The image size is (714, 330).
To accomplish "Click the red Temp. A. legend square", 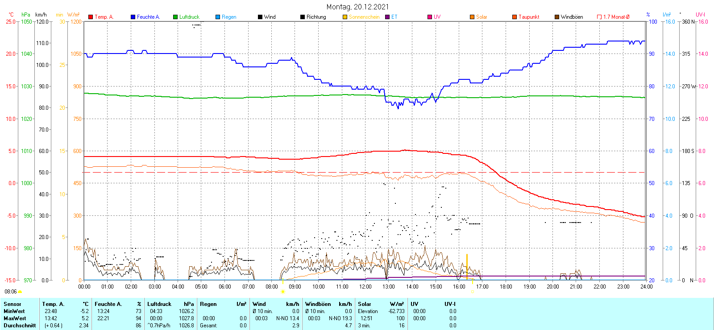I will [91, 17].
